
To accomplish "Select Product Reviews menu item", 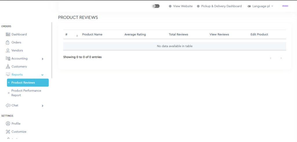I will pos(28,83).
